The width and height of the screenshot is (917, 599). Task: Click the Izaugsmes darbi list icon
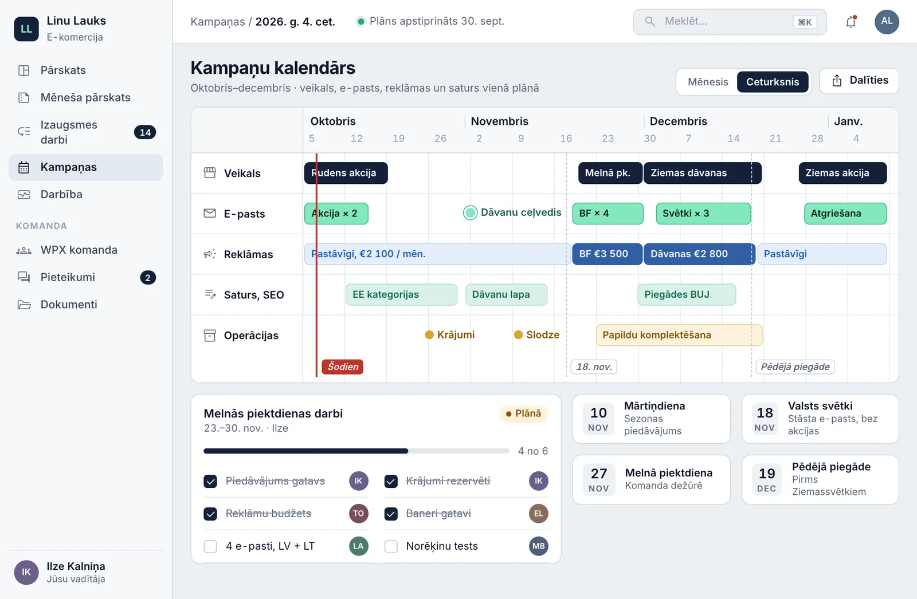24,132
